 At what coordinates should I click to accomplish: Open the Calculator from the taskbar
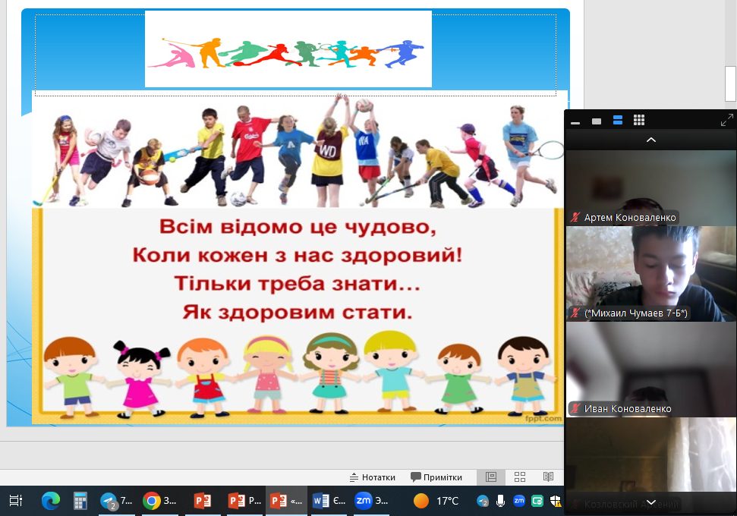[80, 501]
